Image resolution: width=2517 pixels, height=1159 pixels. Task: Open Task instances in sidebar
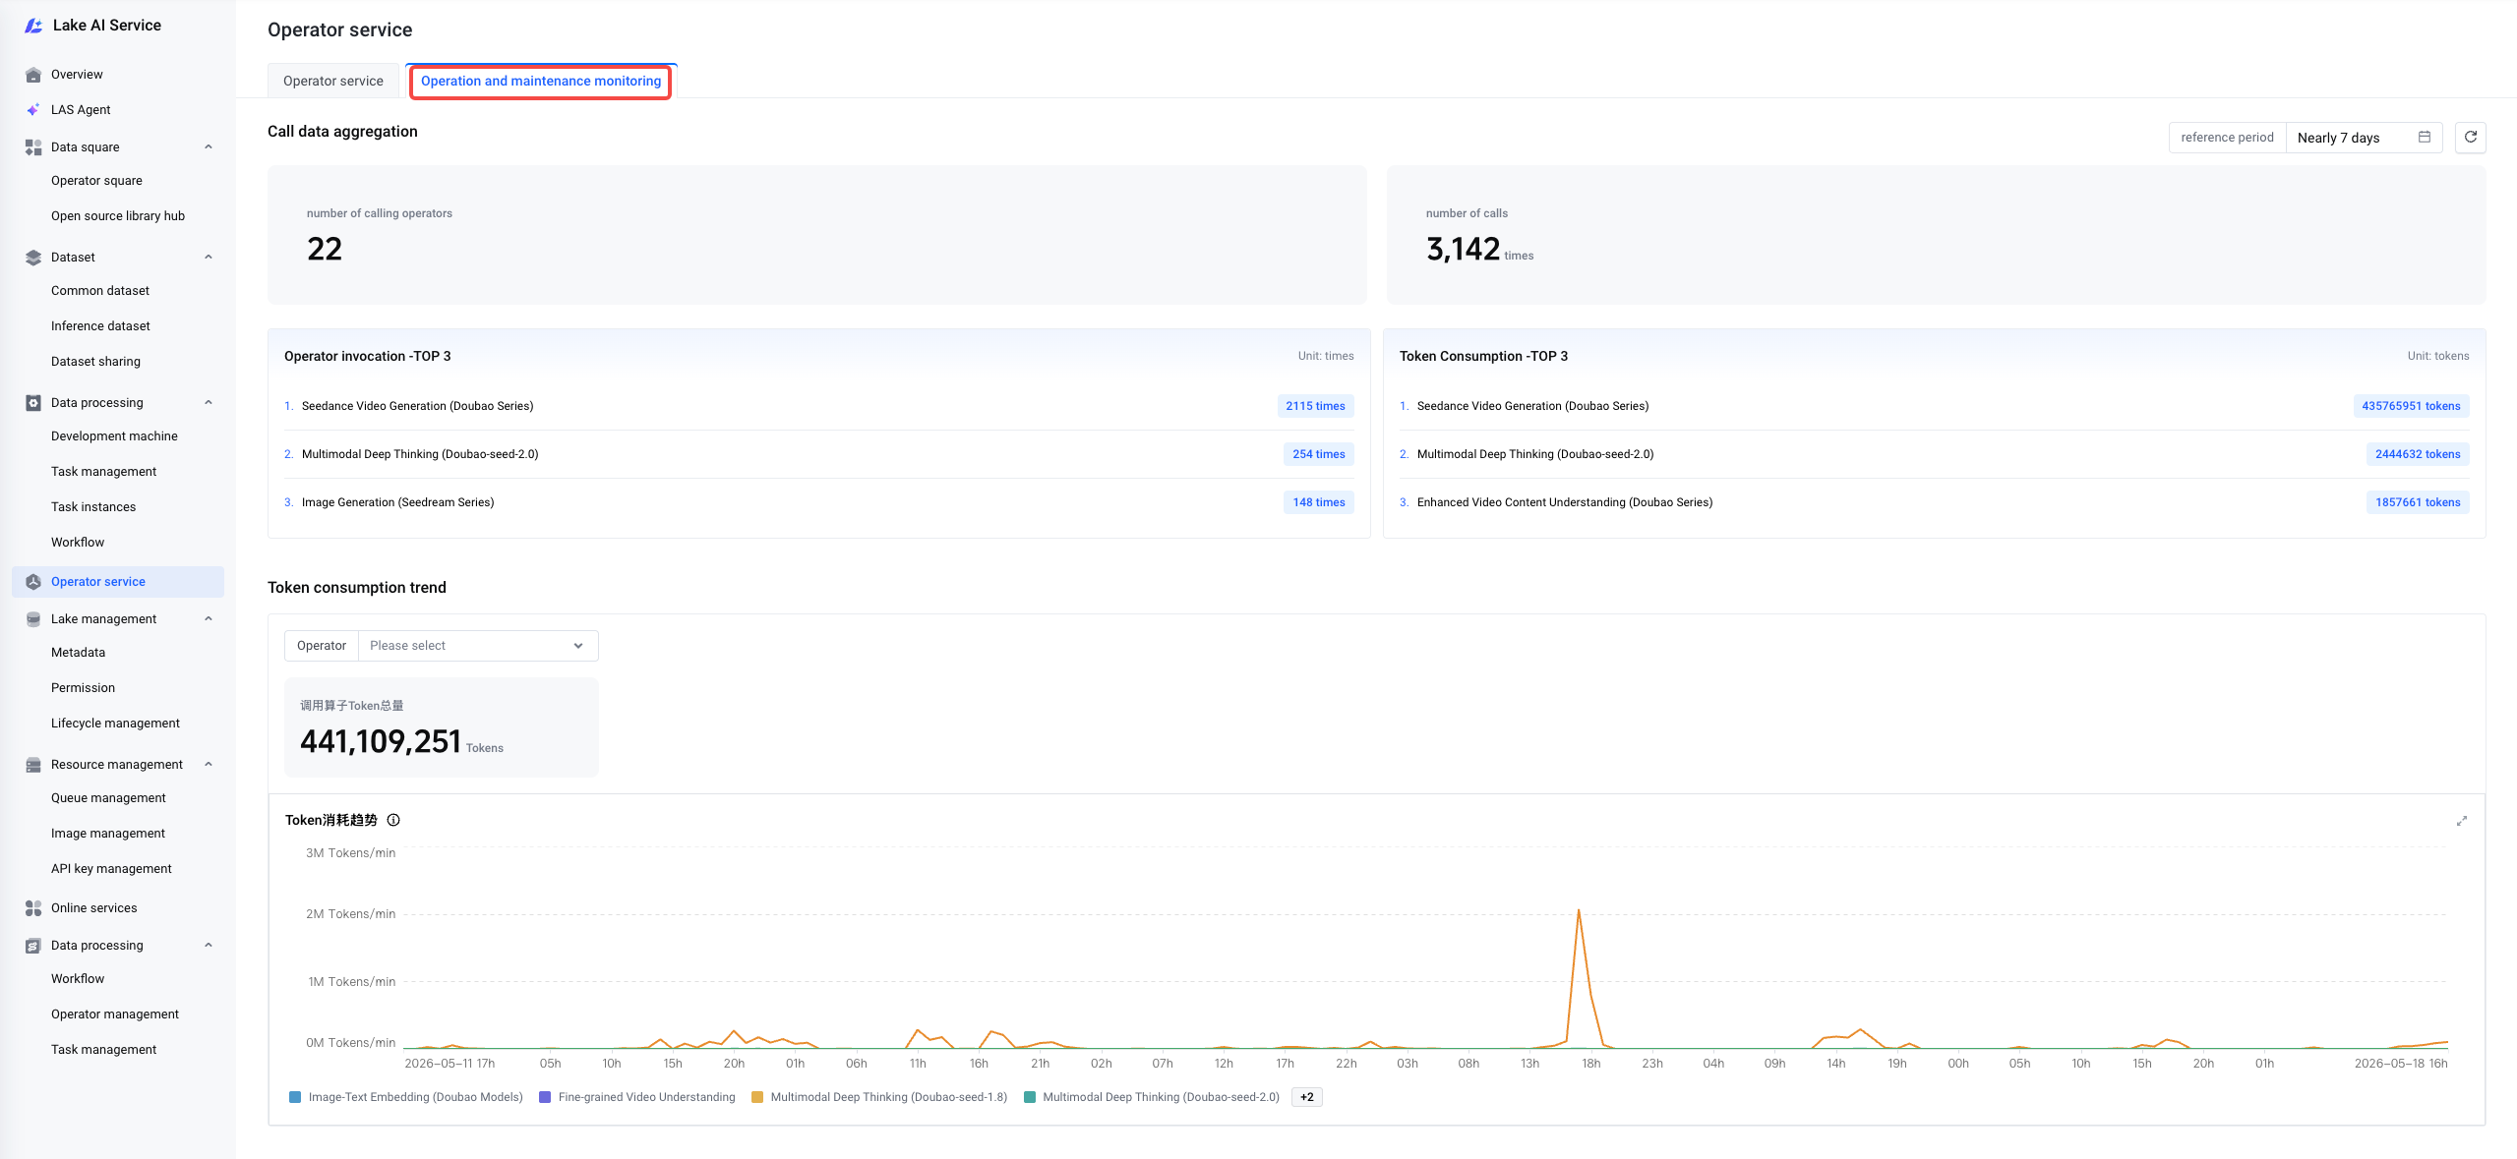click(93, 507)
